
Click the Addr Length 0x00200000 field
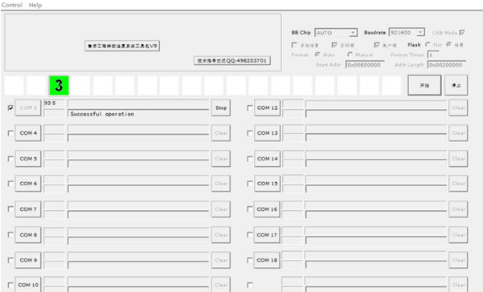coord(447,65)
